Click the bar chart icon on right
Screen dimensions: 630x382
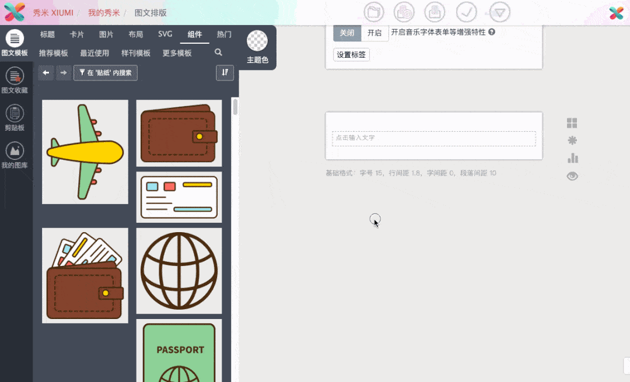pyautogui.click(x=573, y=158)
